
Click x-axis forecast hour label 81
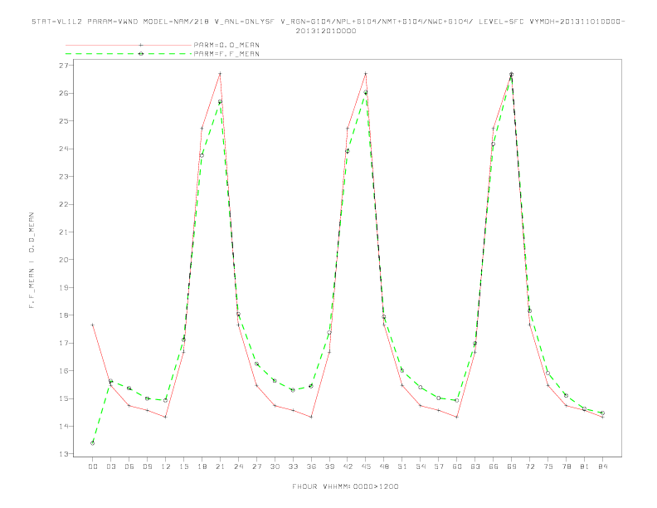(x=585, y=466)
